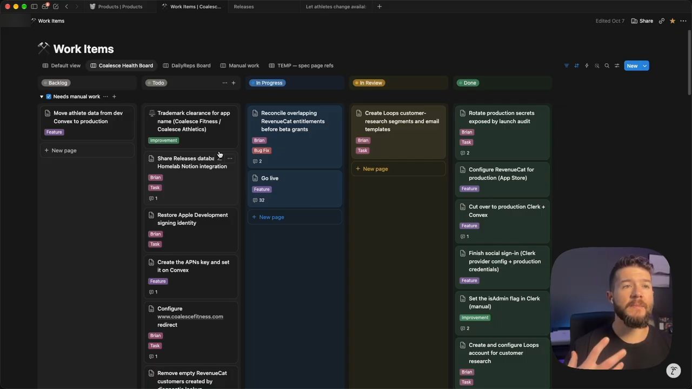The height and width of the screenshot is (389, 692).
Task: Open the Go live card
Action: tap(295, 189)
